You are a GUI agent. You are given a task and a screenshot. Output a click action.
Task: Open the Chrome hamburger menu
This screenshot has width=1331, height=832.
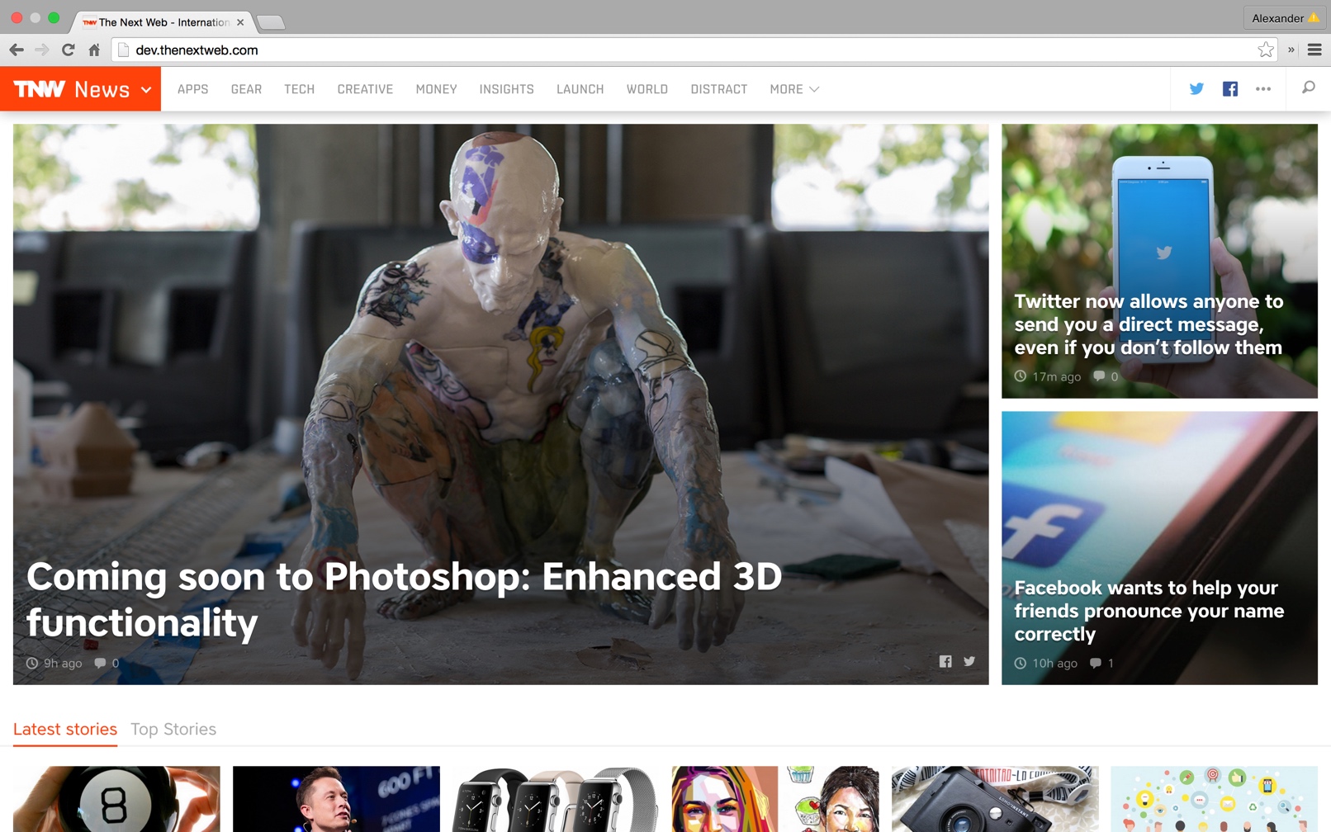(1314, 50)
